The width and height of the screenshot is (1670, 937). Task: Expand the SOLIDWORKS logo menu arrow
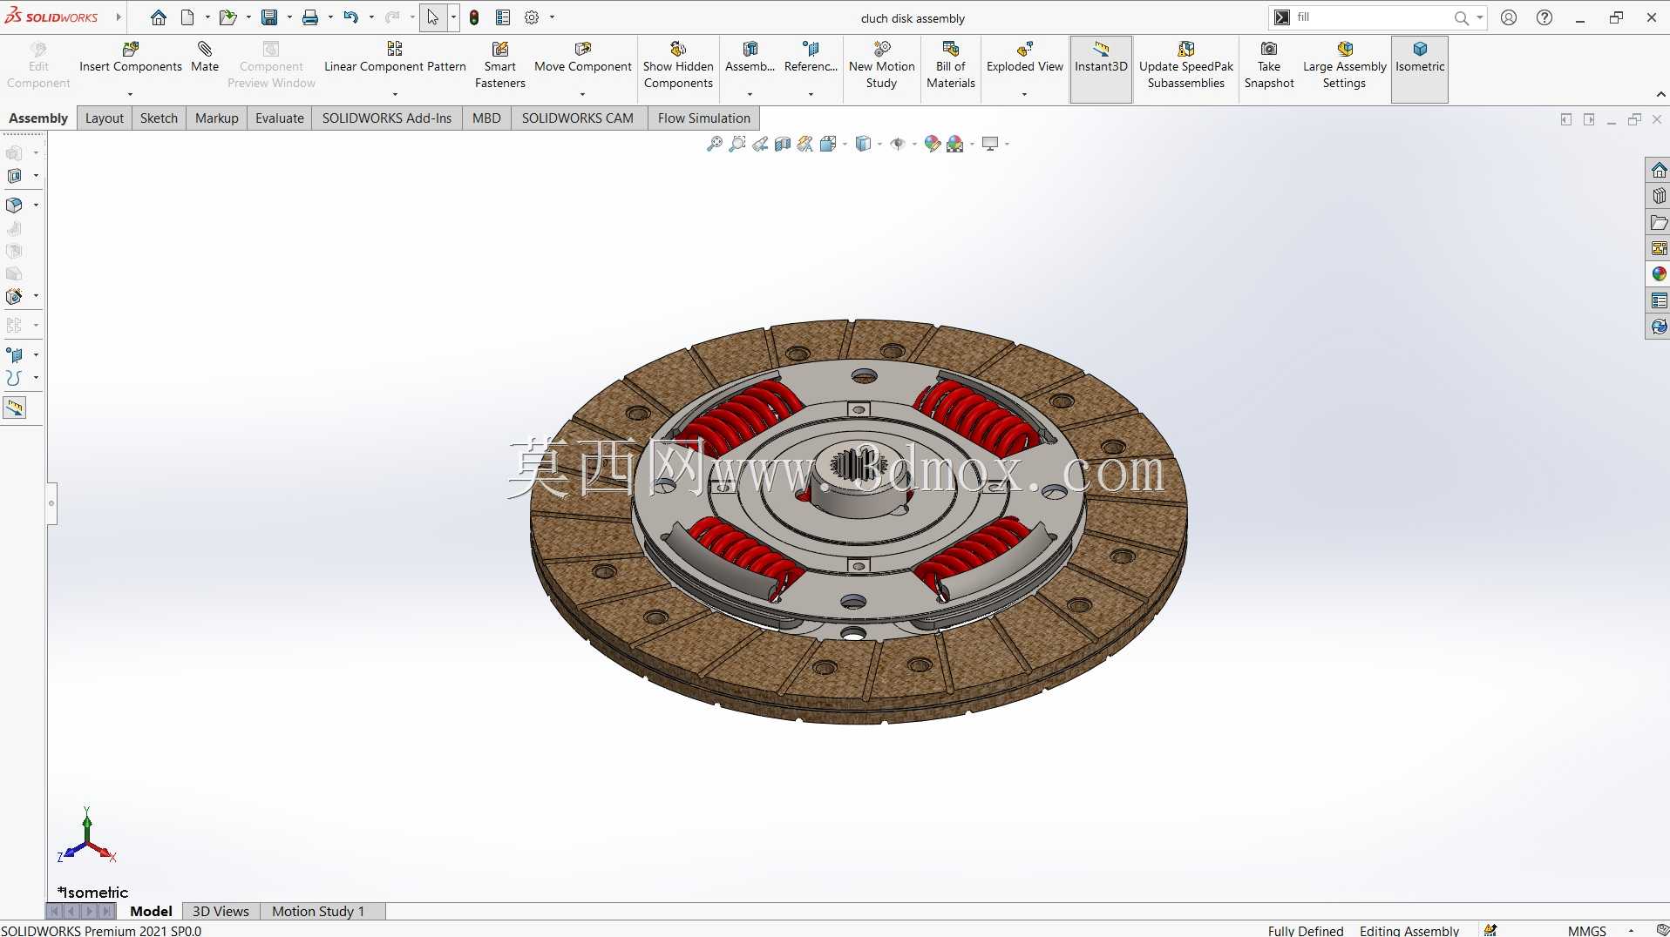pyautogui.click(x=119, y=17)
